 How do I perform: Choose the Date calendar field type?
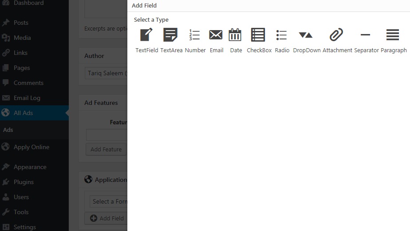[235, 35]
